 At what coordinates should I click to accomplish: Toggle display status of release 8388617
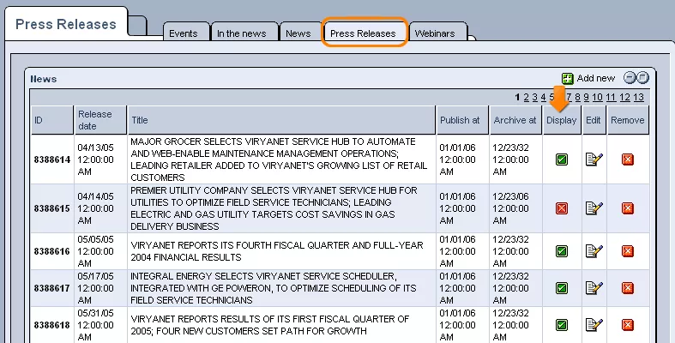coord(562,288)
